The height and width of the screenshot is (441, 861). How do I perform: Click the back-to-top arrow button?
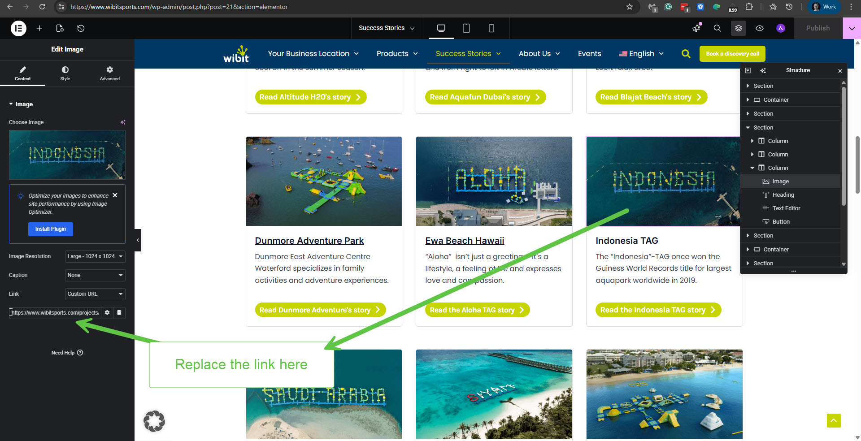pyautogui.click(x=834, y=420)
